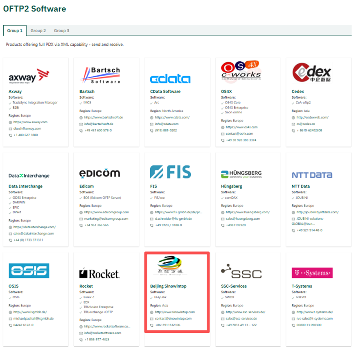The width and height of the screenshot is (354, 347).
Task: Click the Rocket logo
Action: point(99,273)
